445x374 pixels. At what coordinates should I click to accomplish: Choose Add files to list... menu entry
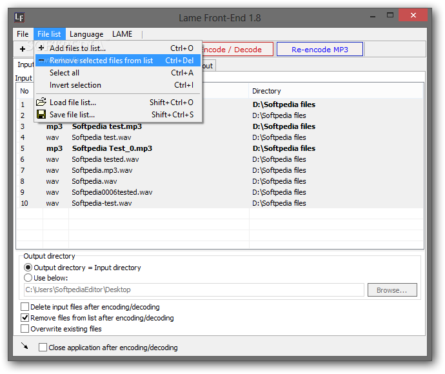pyautogui.click(x=118, y=48)
